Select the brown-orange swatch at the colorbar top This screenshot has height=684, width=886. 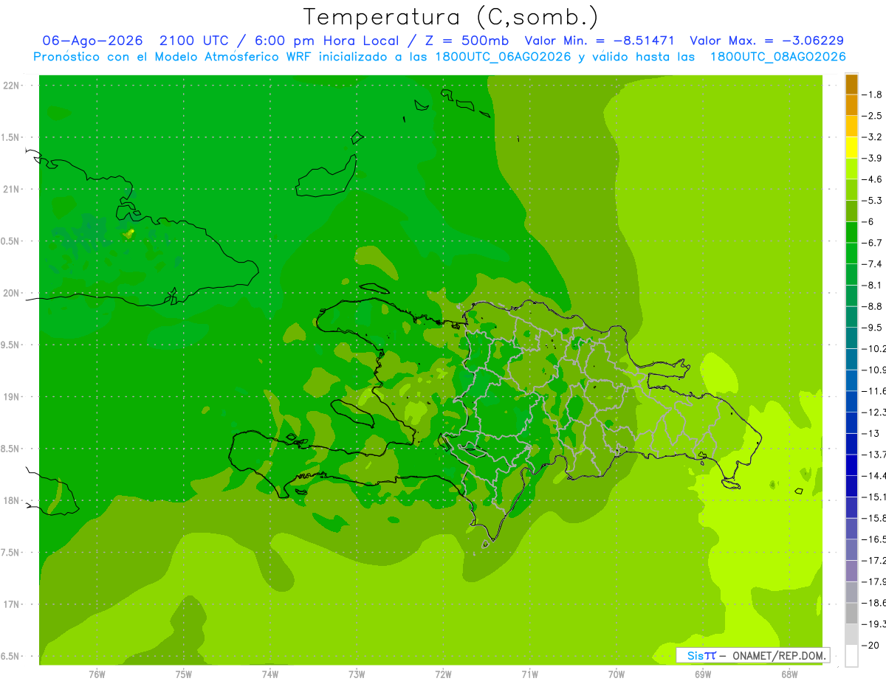pyautogui.click(x=851, y=84)
